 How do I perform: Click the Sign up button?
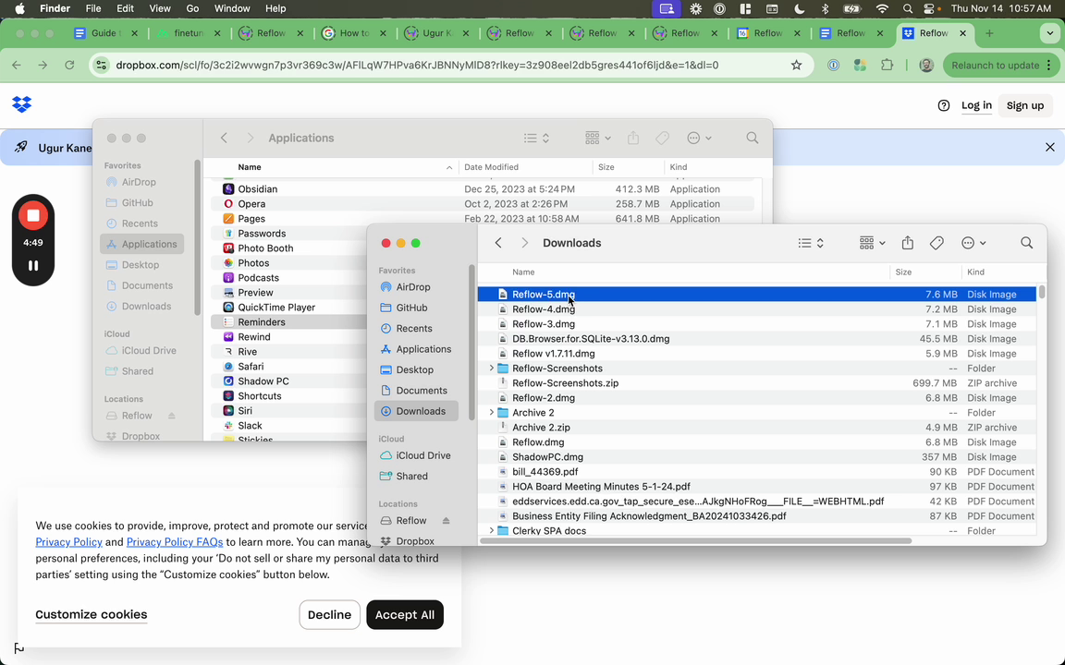tap(1025, 105)
